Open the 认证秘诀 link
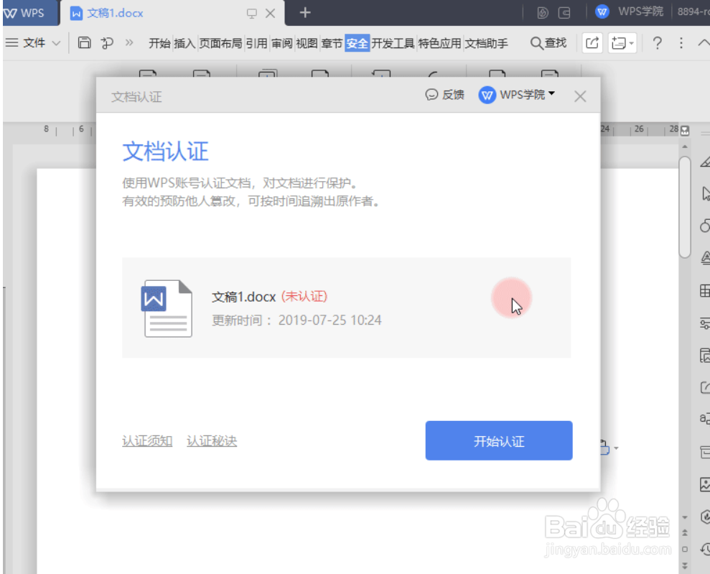 coord(212,441)
